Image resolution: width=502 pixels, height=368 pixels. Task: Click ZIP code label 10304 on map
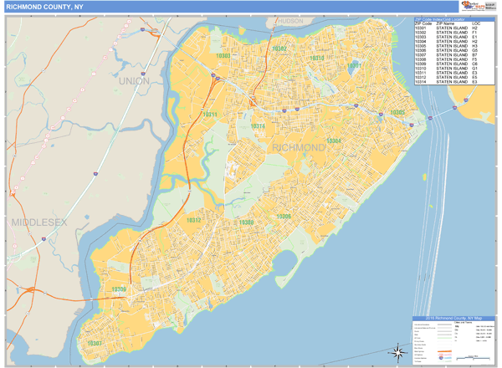click(x=334, y=141)
